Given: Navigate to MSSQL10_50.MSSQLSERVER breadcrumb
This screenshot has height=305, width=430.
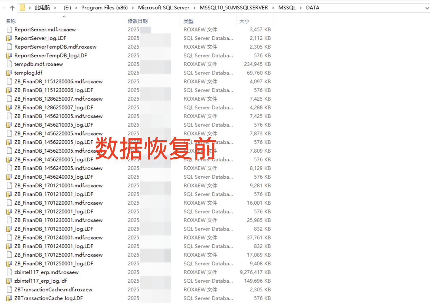Looking at the screenshot, I should click(234, 8).
